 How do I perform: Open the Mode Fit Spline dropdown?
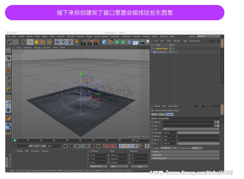[168, 148]
